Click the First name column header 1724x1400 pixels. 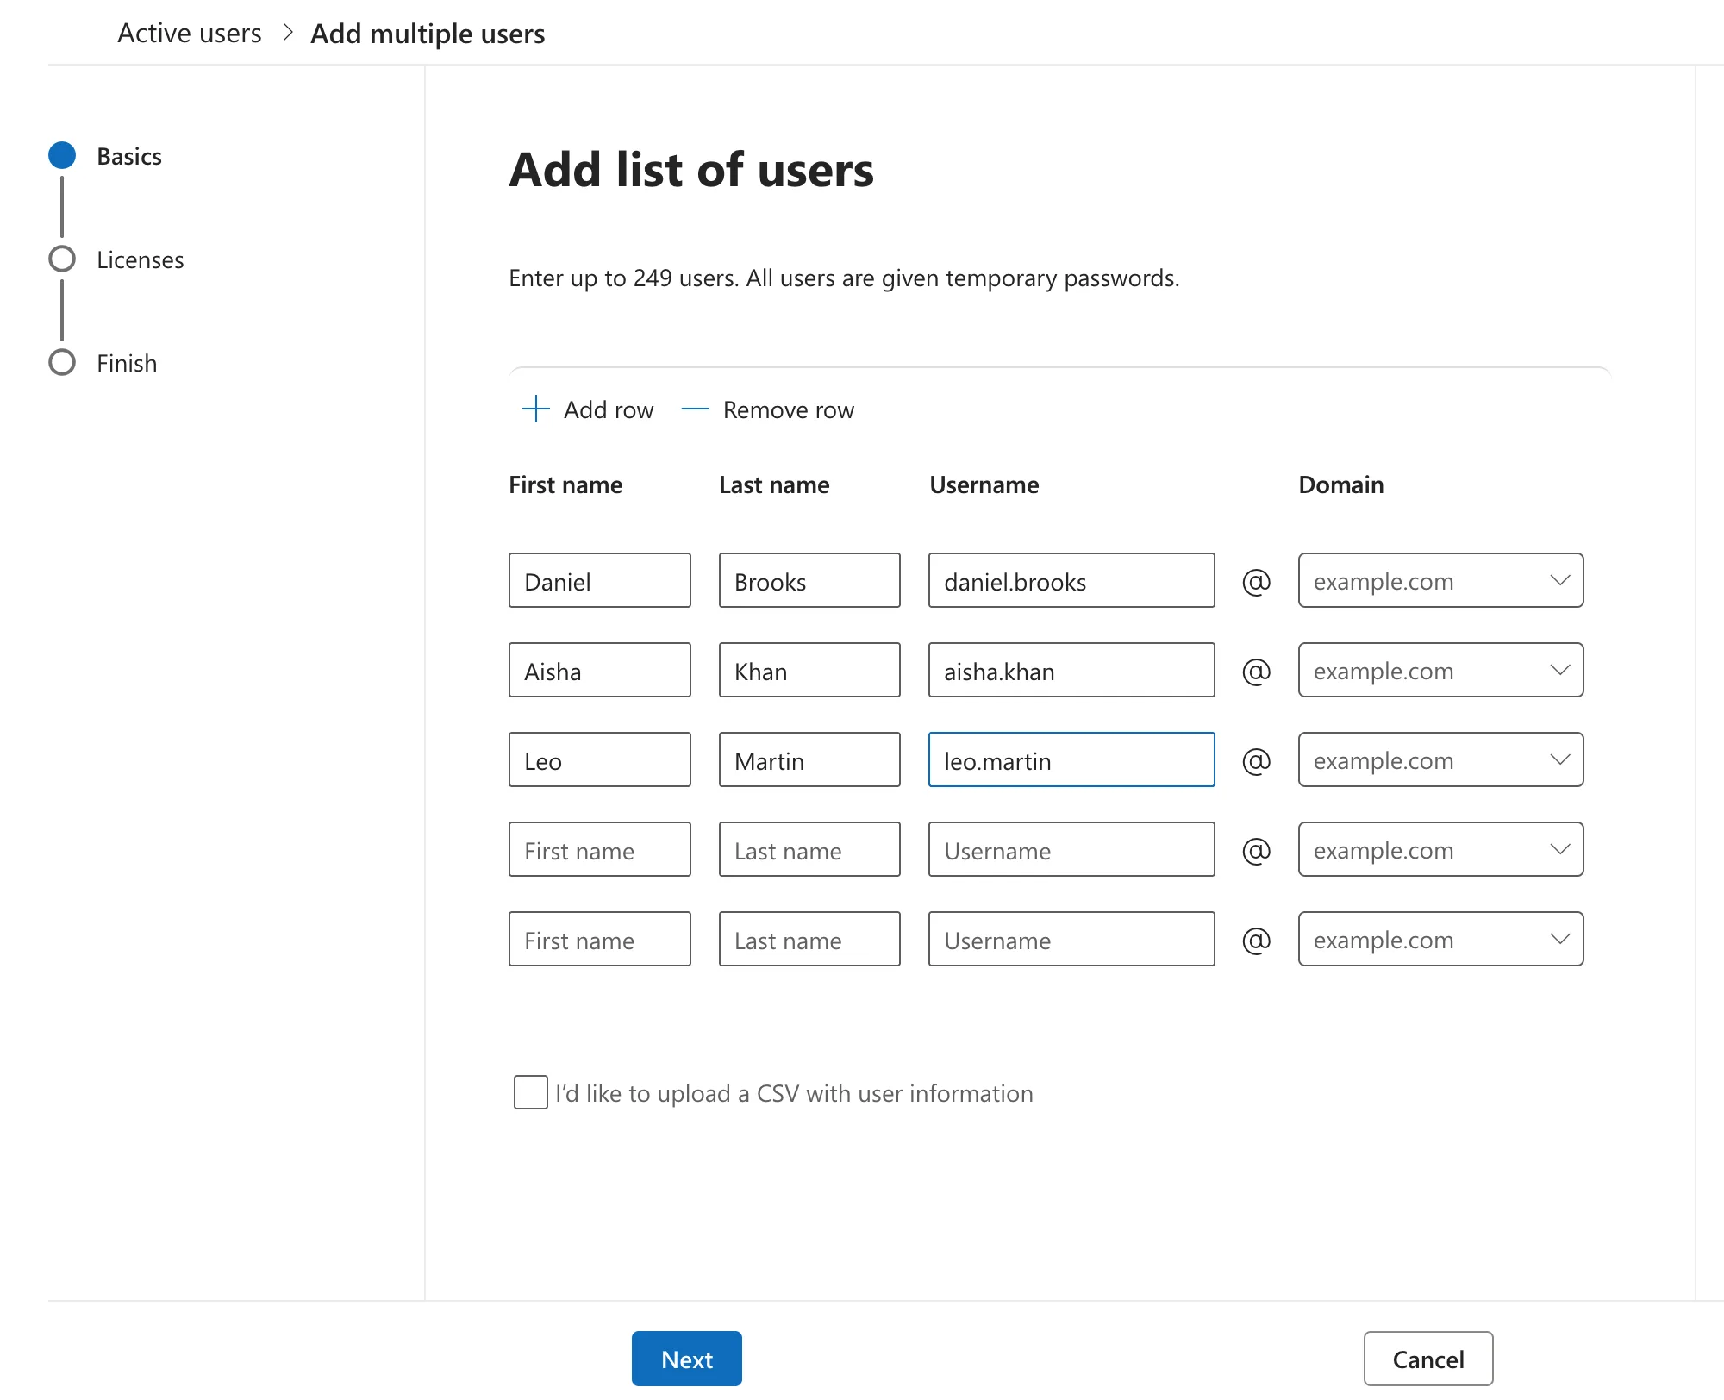tap(565, 484)
